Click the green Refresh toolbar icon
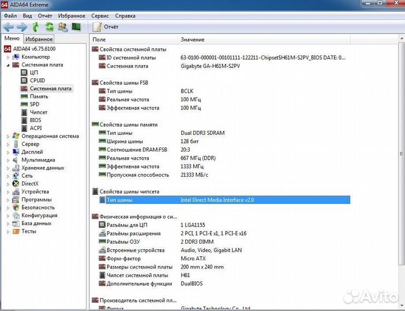The height and width of the screenshot is (311, 405). tap(49, 27)
